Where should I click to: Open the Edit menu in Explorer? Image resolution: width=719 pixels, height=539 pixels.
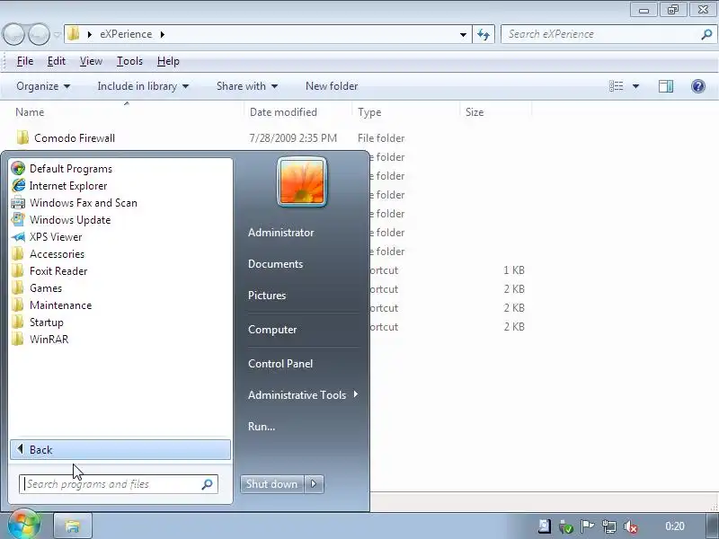pos(57,61)
